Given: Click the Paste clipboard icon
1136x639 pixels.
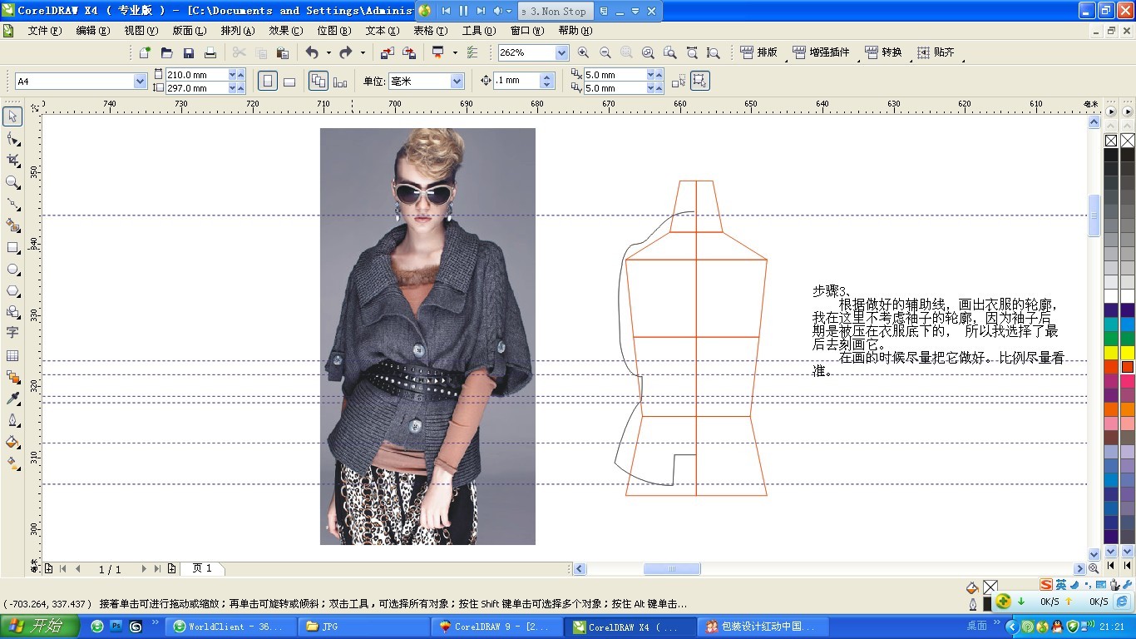Looking at the screenshot, I should tap(282, 52).
